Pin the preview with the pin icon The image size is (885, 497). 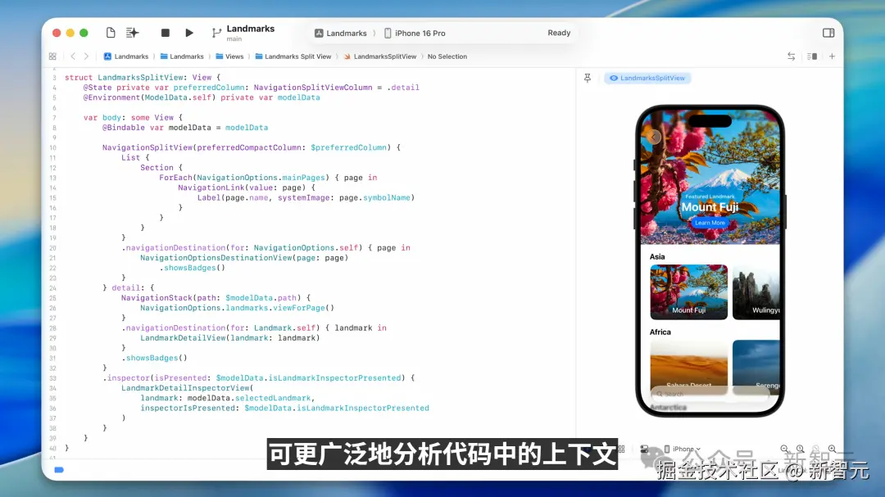click(x=588, y=79)
